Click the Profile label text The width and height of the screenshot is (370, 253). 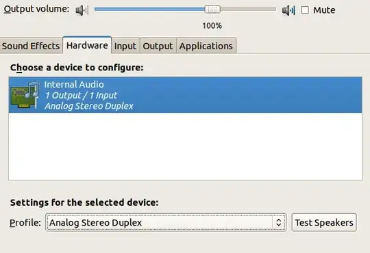pyautogui.click(x=25, y=223)
